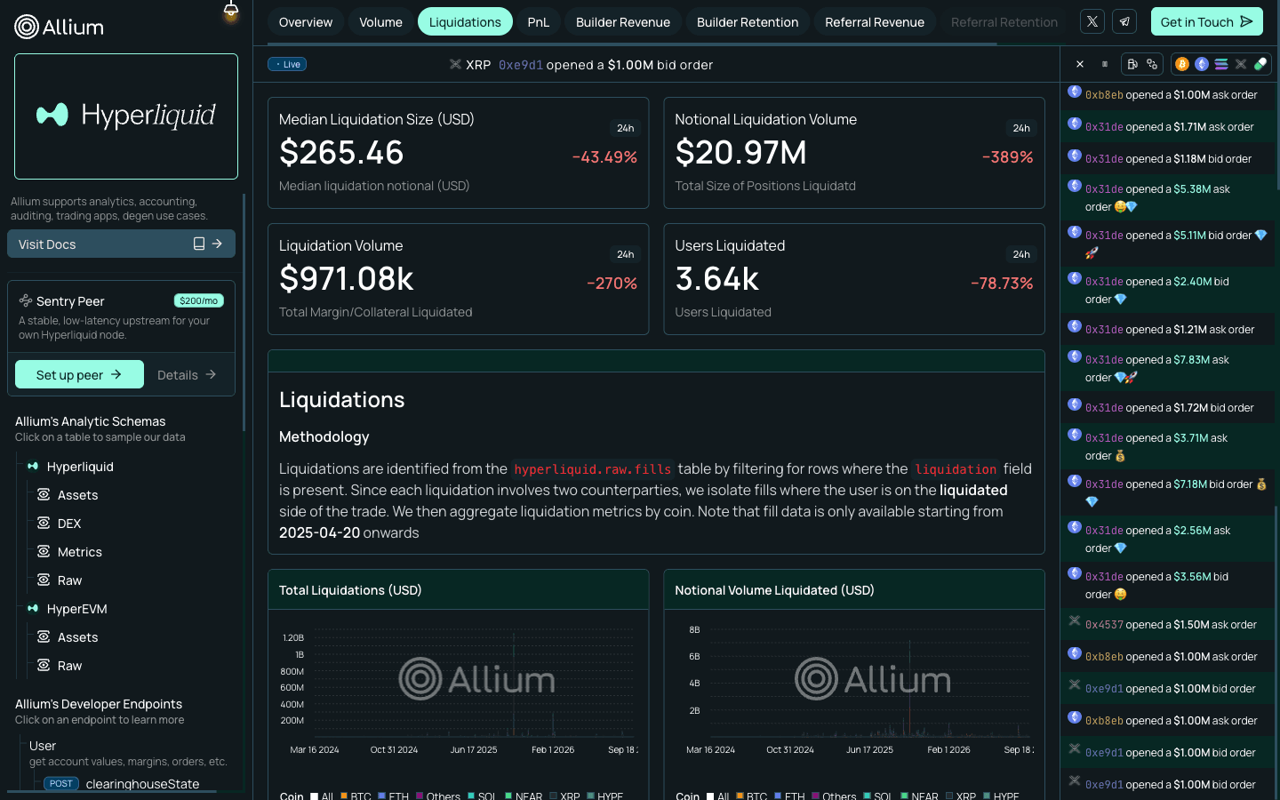Click the gas pump filter icon
Image resolution: width=1280 pixels, height=800 pixels.
1132,64
